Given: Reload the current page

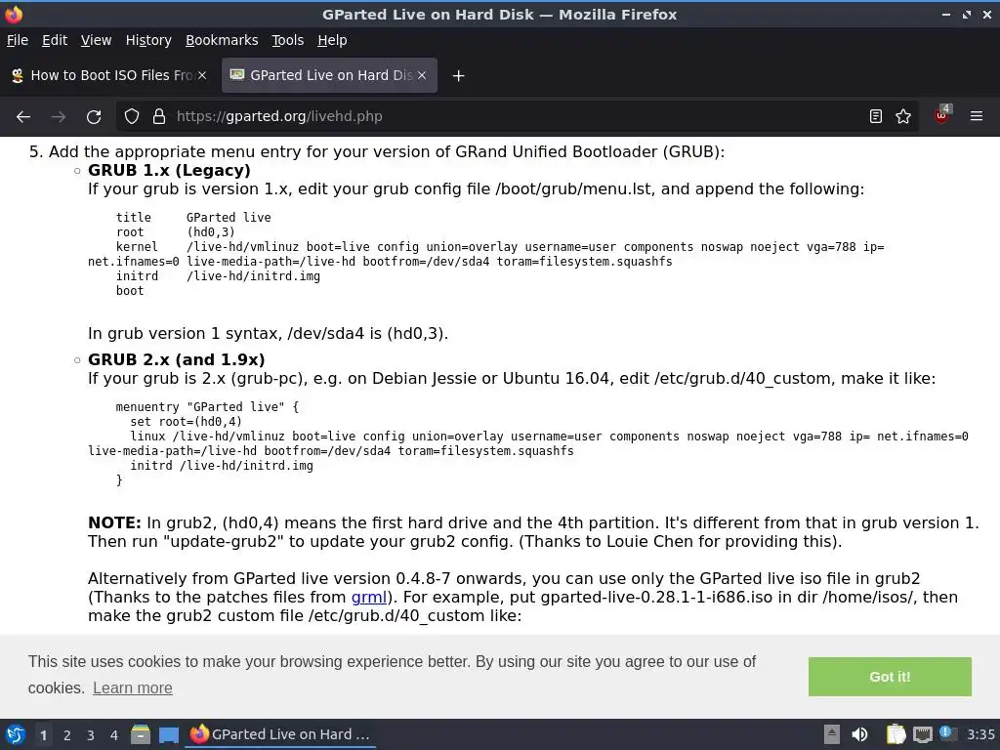Looking at the screenshot, I should [x=94, y=117].
